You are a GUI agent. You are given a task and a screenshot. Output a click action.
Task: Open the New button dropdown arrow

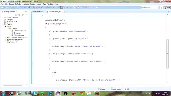(x=5, y=7)
